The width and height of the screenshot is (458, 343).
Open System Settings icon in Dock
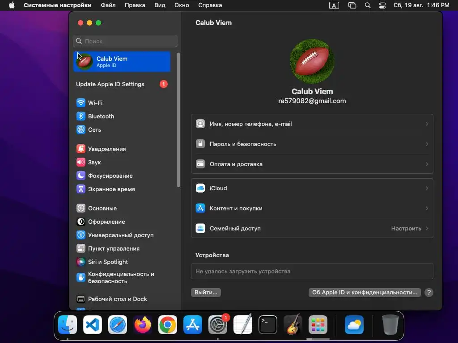[218, 325]
